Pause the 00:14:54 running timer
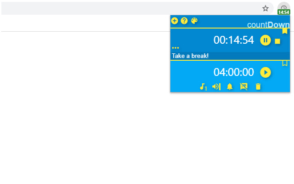This screenshot has height=184, width=294. (x=266, y=40)
